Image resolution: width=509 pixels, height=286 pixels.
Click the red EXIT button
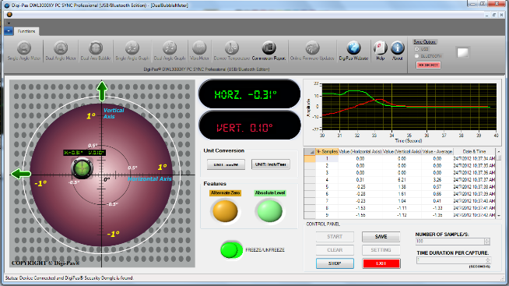pos(381,263)
